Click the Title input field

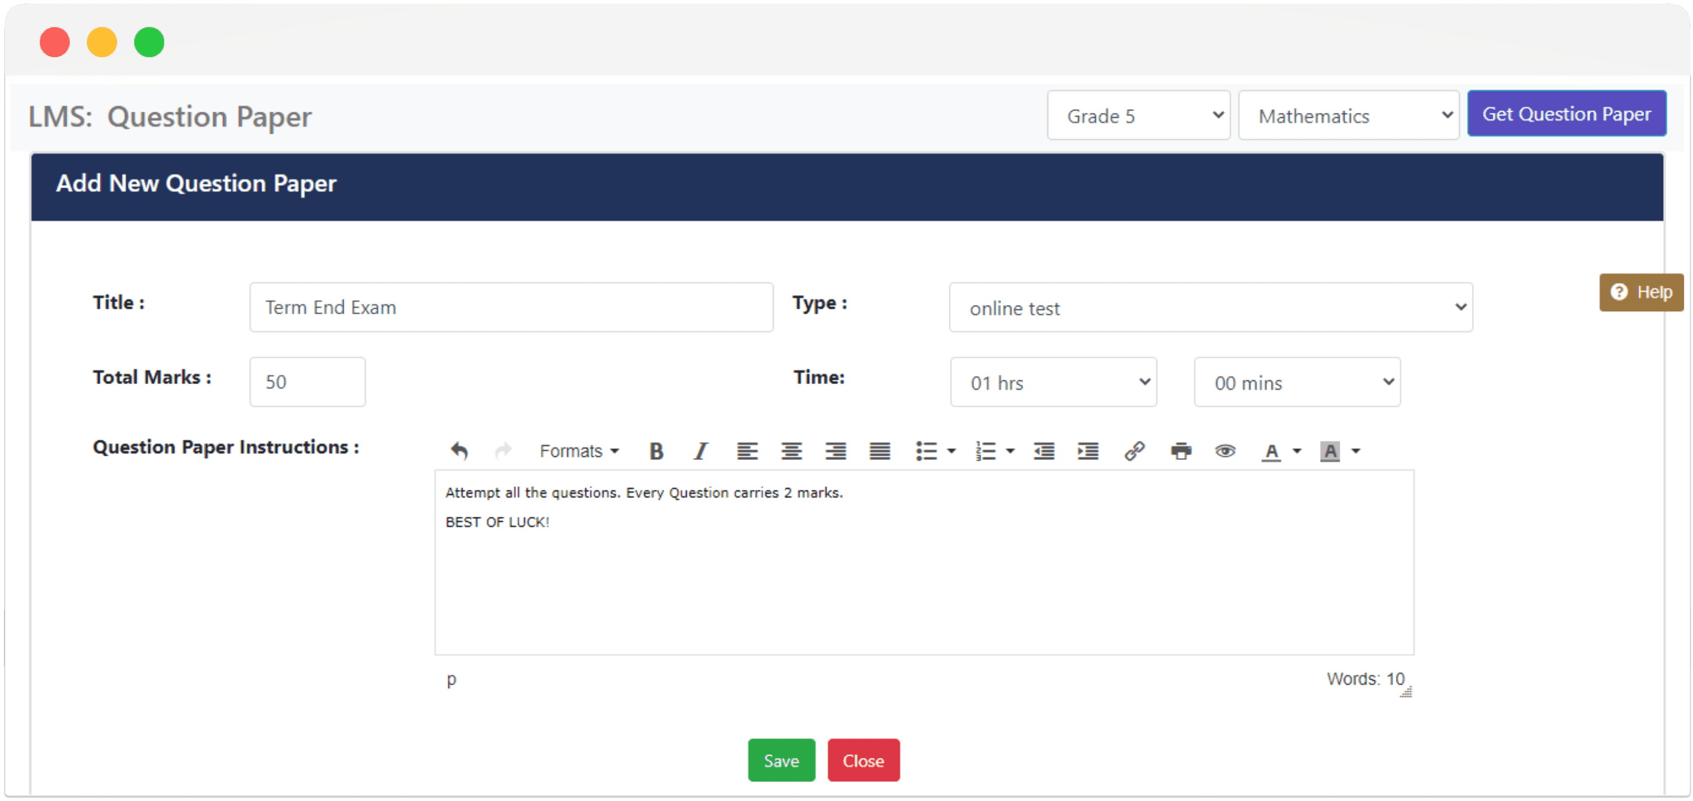coord(510,306)
